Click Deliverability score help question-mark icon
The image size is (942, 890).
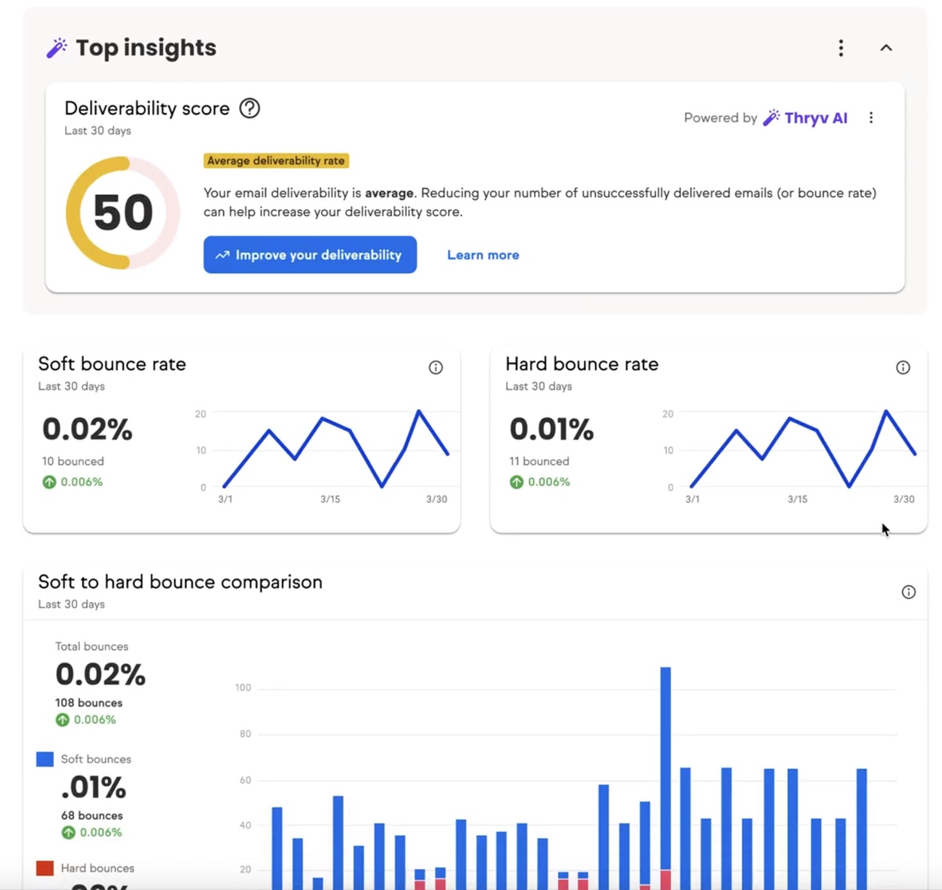click(x=249, y=108)
